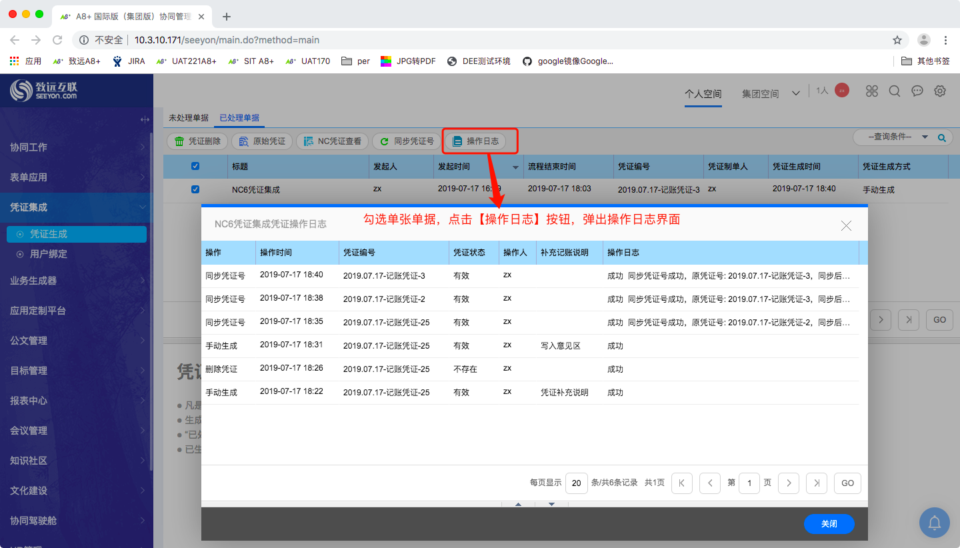Click the GO button in dialog pagination

click(x=847, y=483)
